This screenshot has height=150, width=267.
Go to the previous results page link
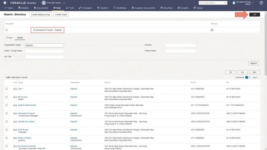[x=239, y=77]
